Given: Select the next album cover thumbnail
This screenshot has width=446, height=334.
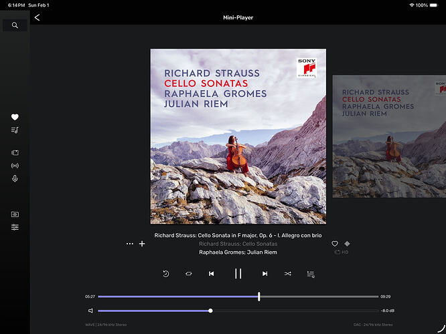Looking at the screenshot, I should (389, 136).
